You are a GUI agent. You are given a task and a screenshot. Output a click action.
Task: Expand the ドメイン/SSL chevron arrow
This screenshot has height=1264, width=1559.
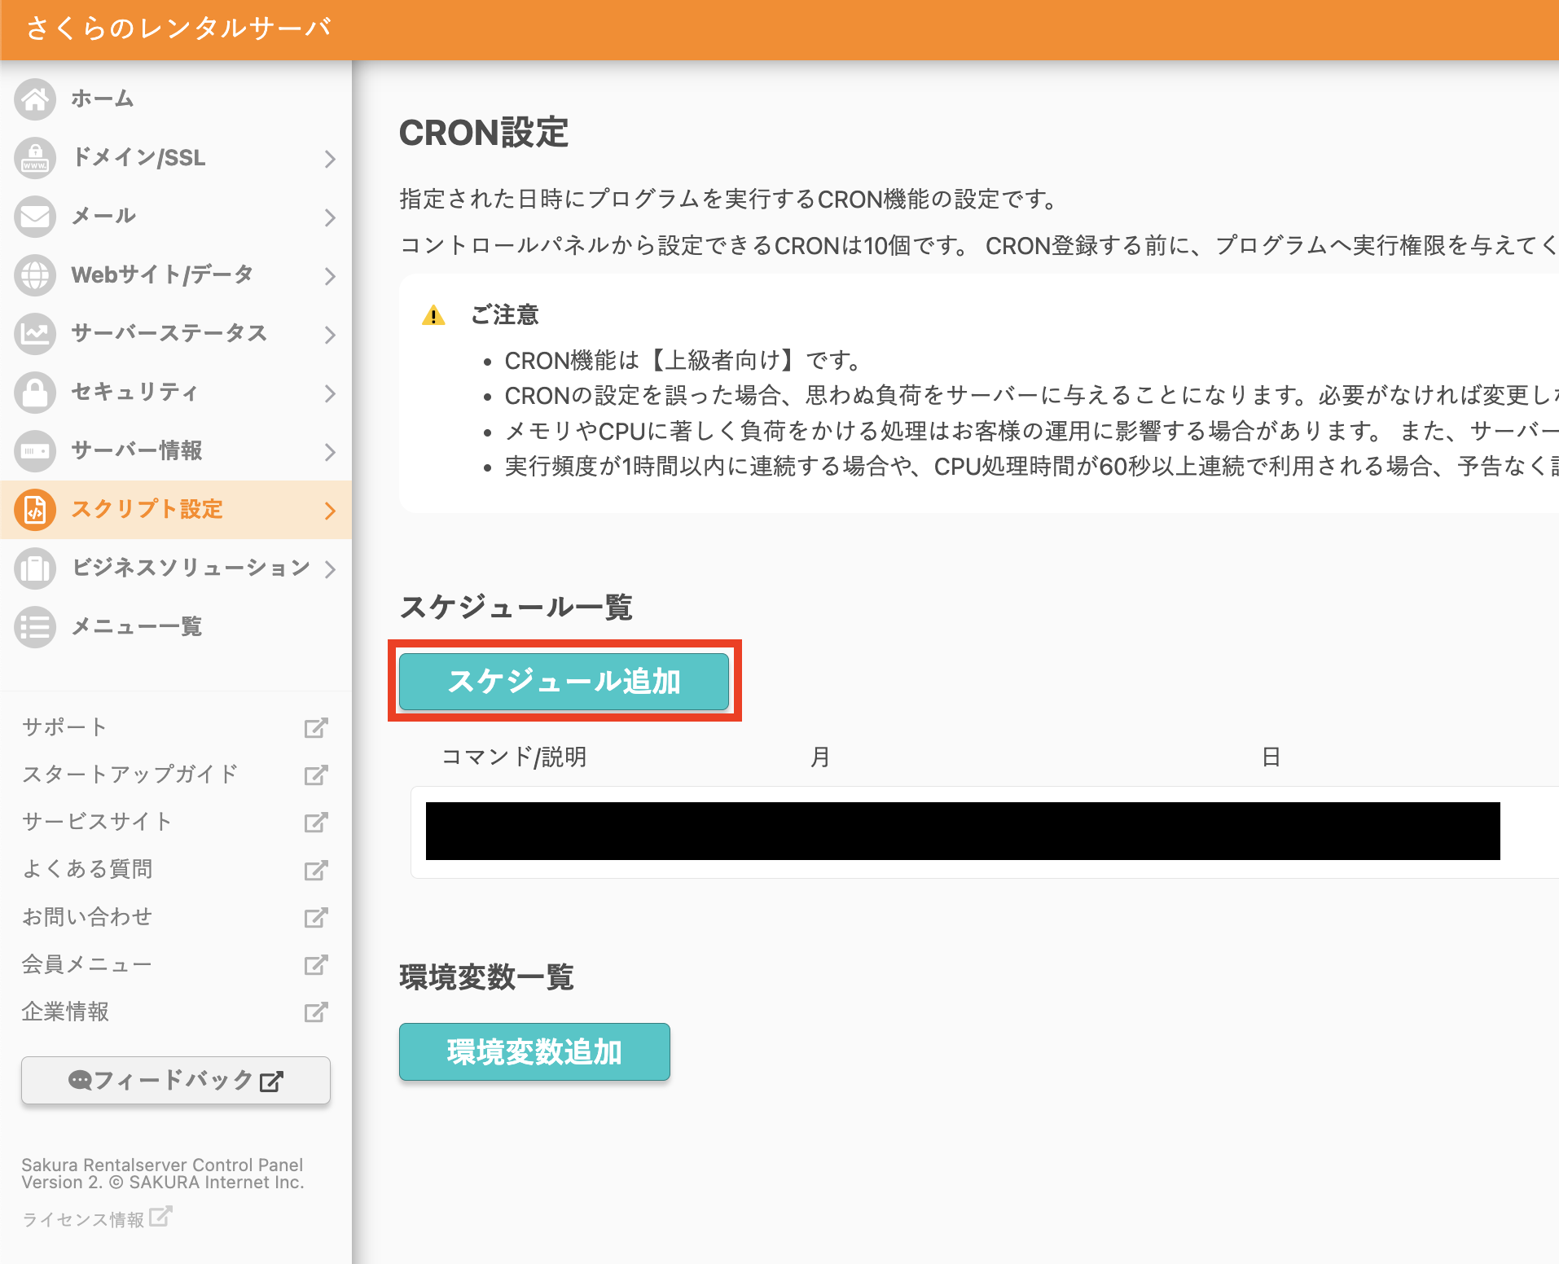pyautogui.click(x=330, y=159)
